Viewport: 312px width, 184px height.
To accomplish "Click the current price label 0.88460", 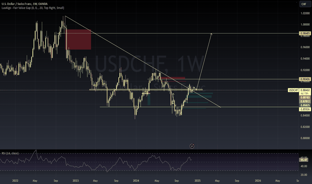I will tap(305, 90).
